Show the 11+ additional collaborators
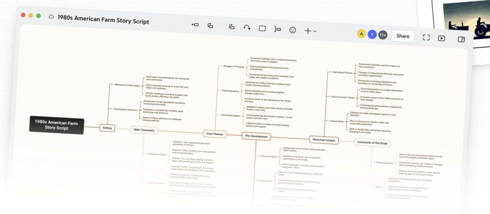490x214 pixels. (x=382, y=35)
